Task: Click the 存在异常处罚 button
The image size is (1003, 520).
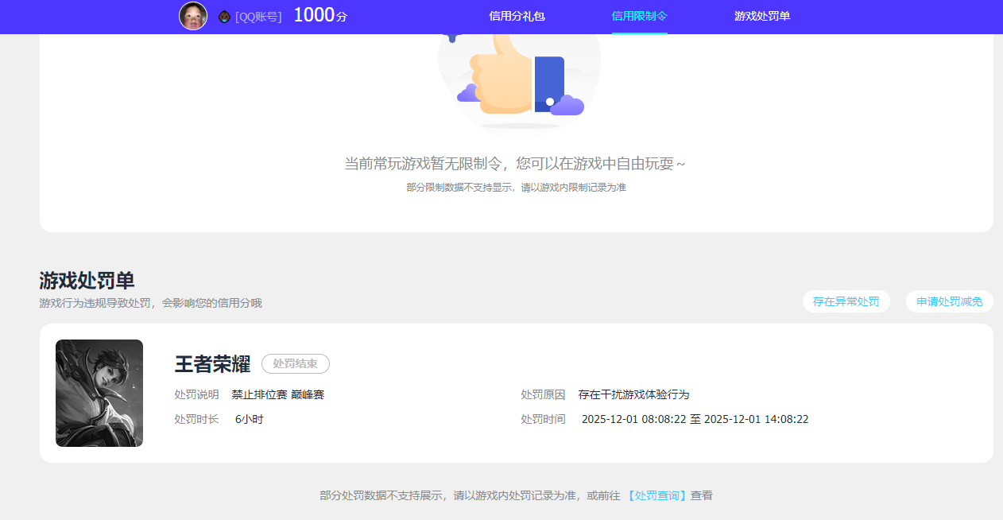Action: tap(846, 301)
